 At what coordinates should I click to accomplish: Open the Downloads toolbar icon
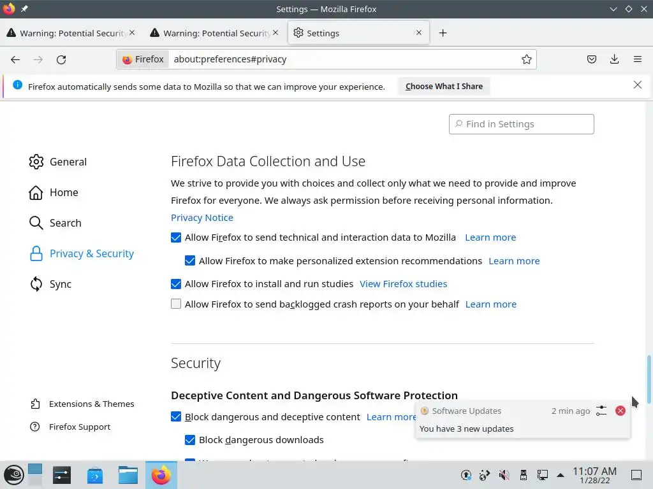pyautogui.click(x=614, y=59)
